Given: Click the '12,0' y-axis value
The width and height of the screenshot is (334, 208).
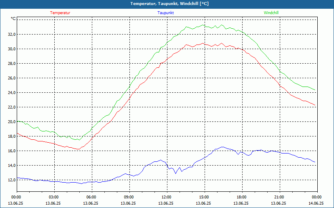Looking at the screenshot, I should coord(12,180).
